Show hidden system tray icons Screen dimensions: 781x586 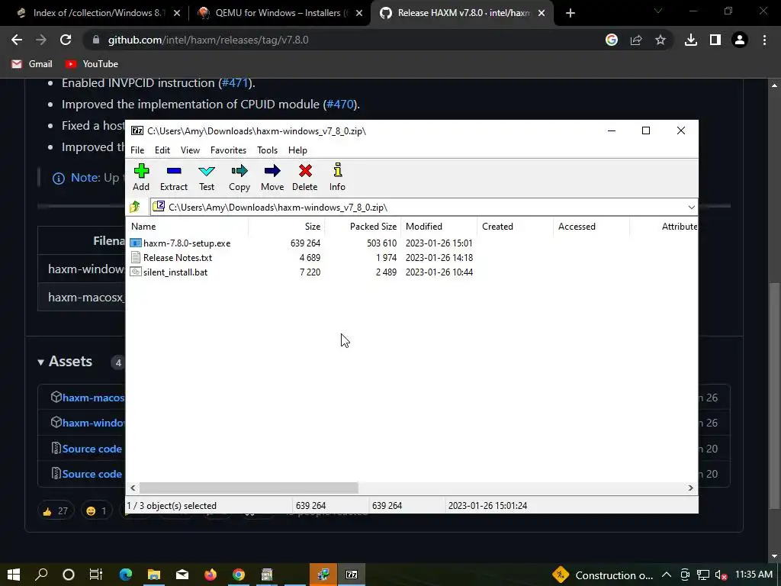[667, 575]
